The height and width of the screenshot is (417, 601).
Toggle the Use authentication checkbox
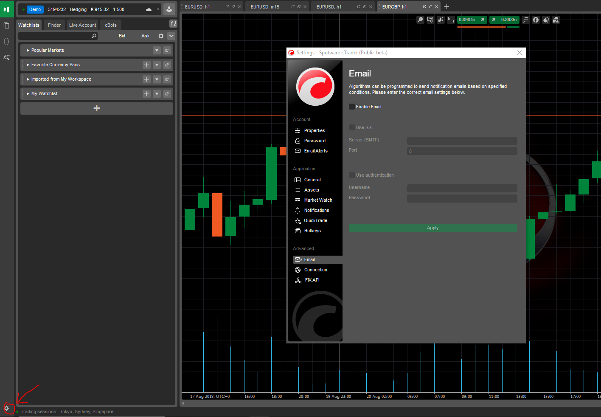(352, 175)
